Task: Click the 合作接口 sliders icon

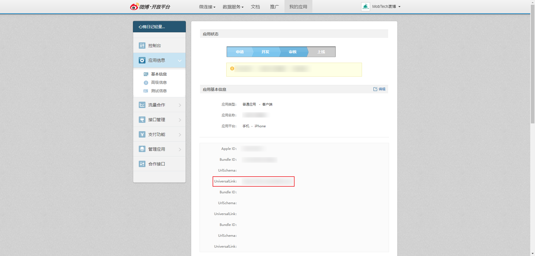Action: [142, 164]
